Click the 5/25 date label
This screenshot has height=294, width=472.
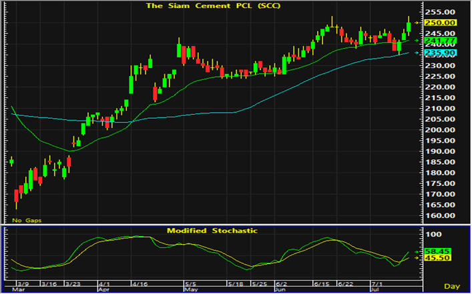pos(259,284)
